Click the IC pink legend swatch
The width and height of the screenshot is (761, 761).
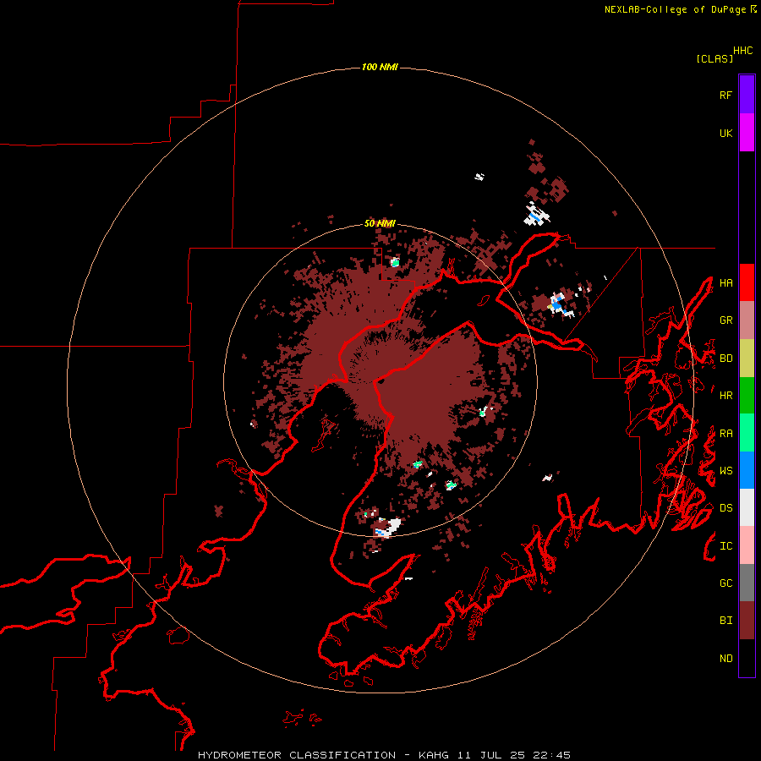click(x=747, y=545)
